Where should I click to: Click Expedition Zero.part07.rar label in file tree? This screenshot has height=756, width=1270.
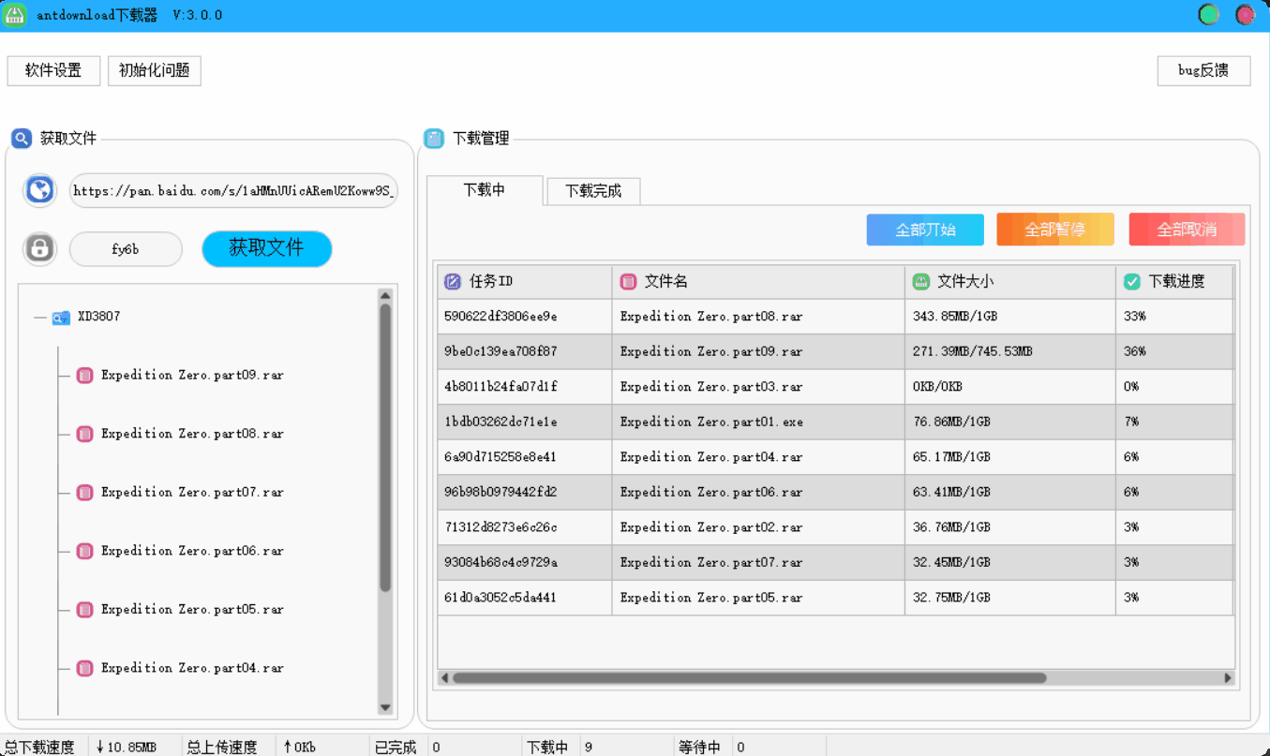coord(192,493)
